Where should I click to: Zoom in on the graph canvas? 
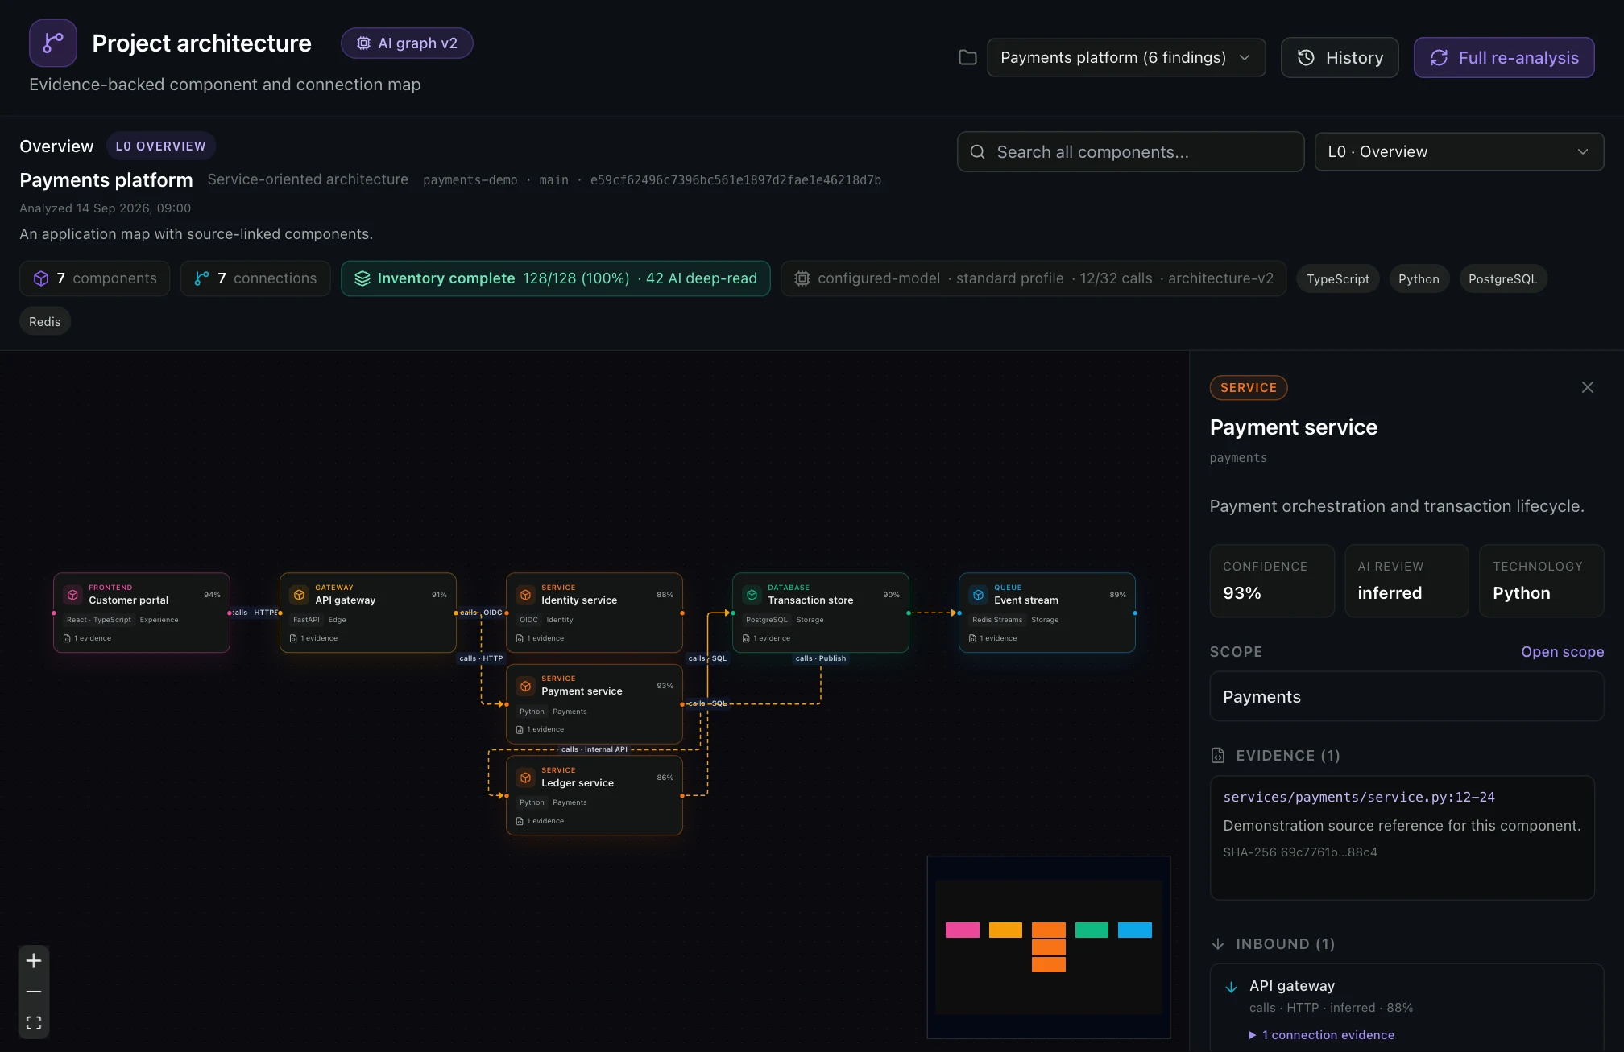(x=34, y=961)
